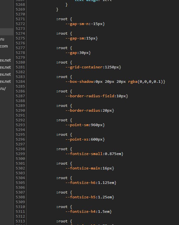179x225 pixels.
Task: Click gutter line number 5285
Action: point(20,86)
